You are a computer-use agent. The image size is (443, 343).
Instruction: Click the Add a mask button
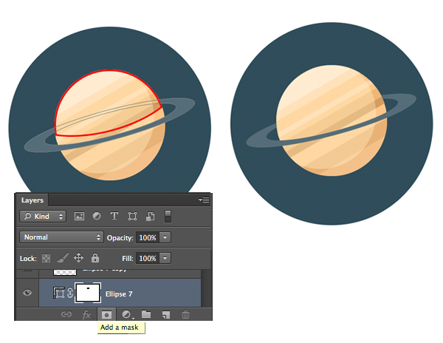click(x=106, y=314)
